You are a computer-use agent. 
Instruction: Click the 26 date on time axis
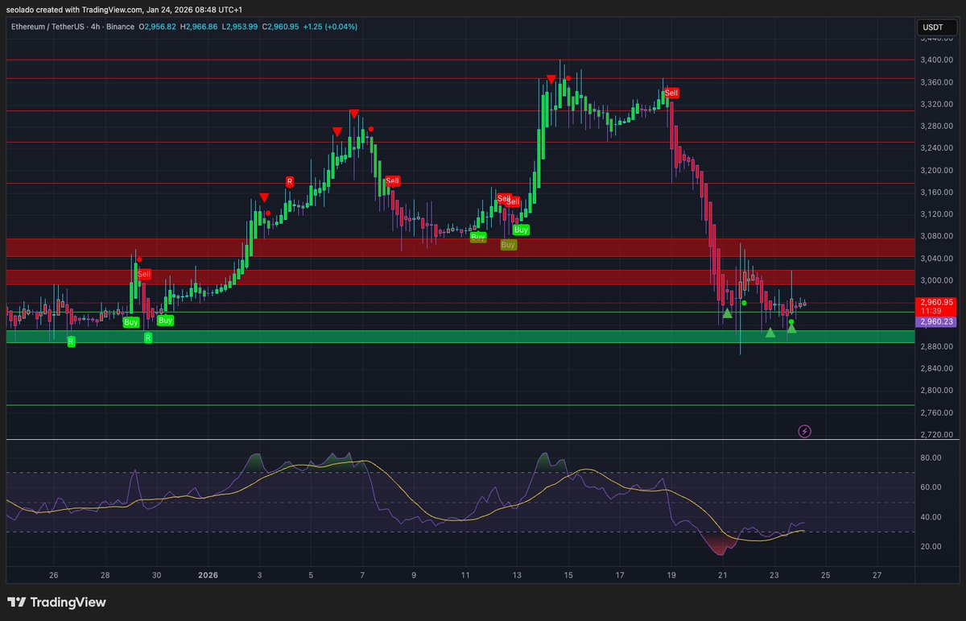53,575
